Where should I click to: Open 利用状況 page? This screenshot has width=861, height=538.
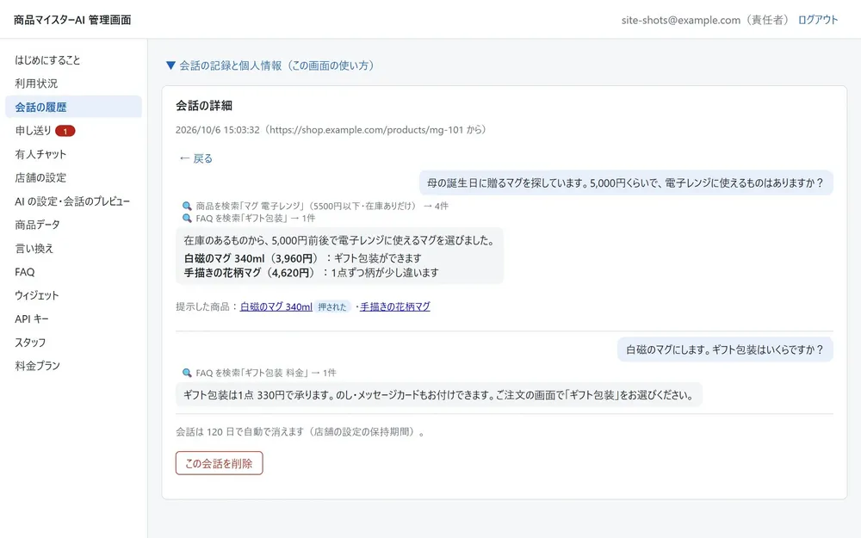(x=73, y=83)
